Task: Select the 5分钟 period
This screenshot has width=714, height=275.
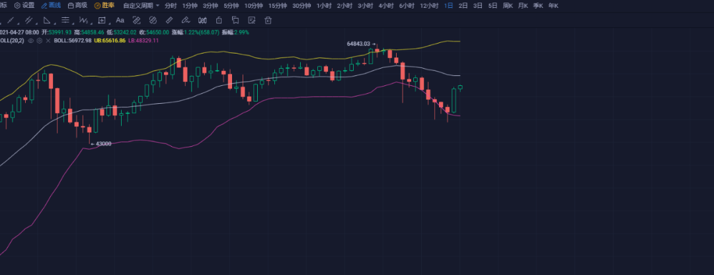Action: tap(231, 5)
